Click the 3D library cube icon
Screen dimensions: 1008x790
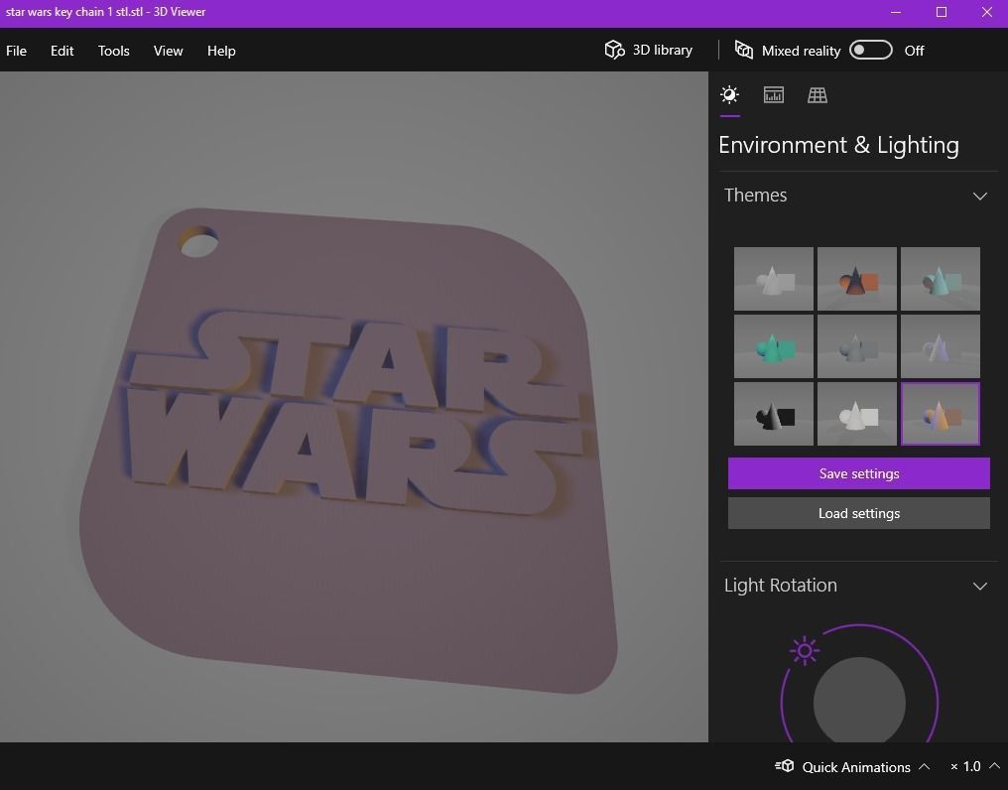pos(614,50)
